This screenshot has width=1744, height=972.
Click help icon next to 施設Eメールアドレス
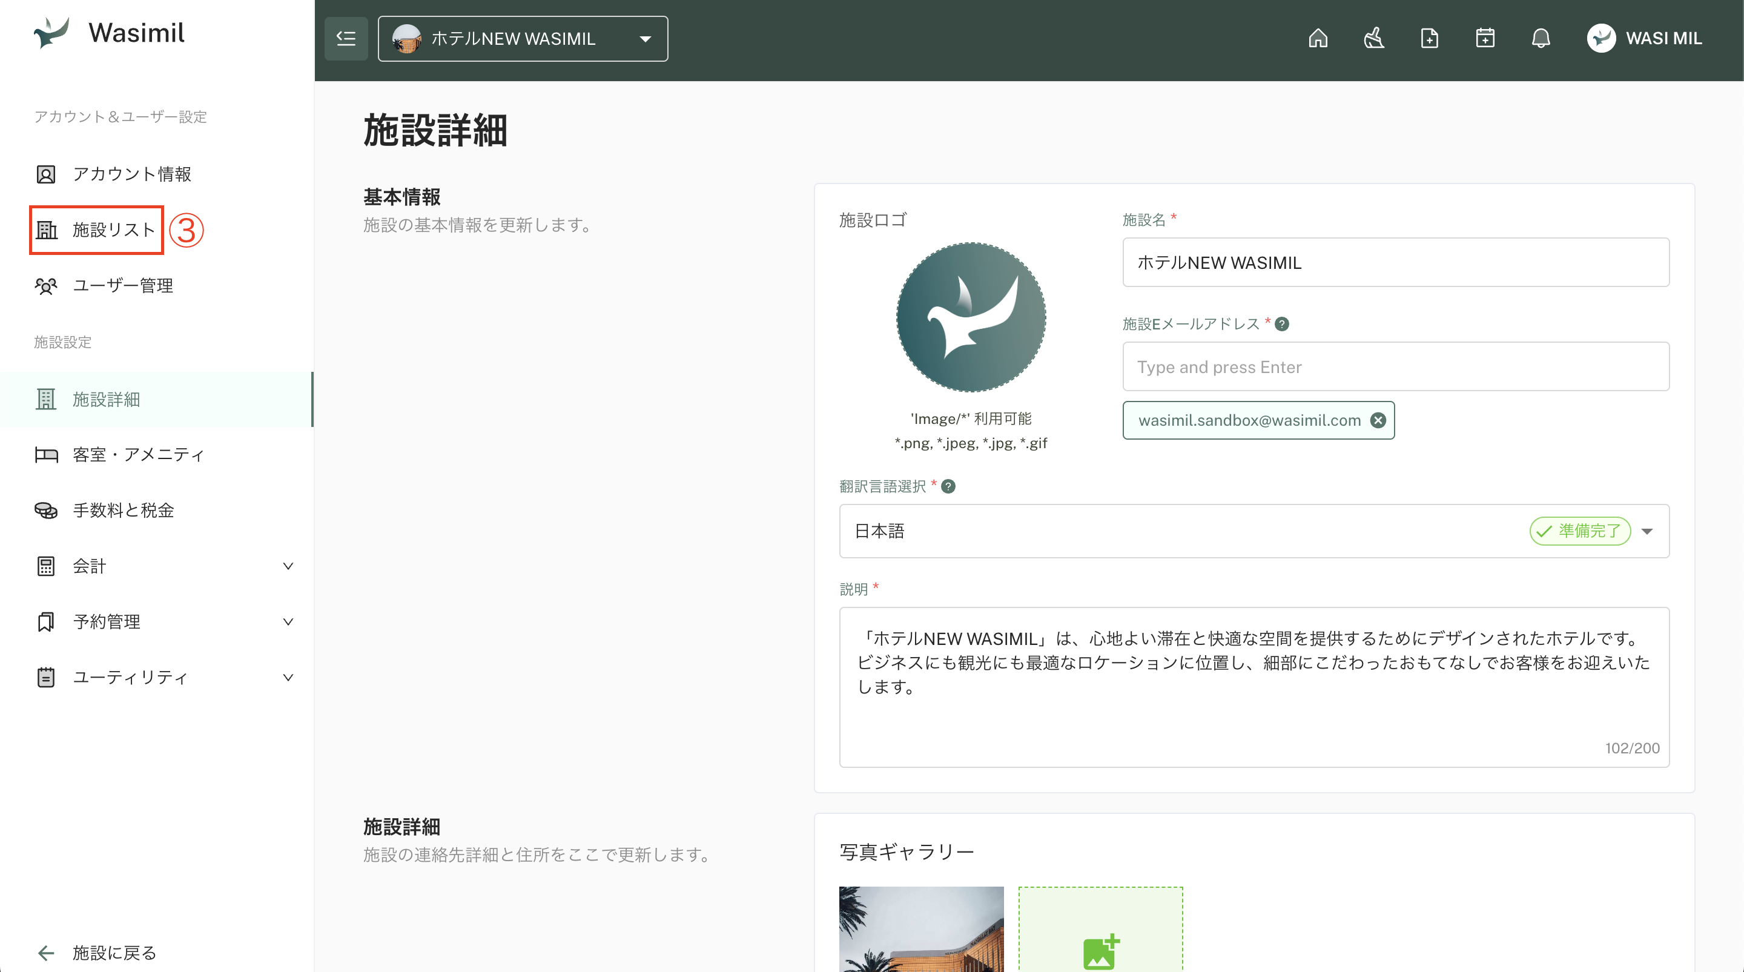click(x=1281, y=324)
